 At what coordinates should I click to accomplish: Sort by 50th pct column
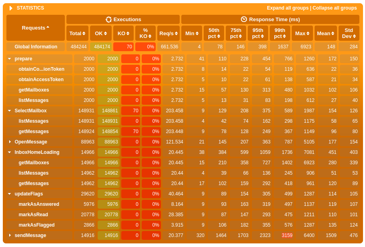(x=214, y=33)
